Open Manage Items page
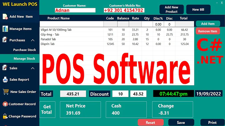 click(x=20, y=29)
